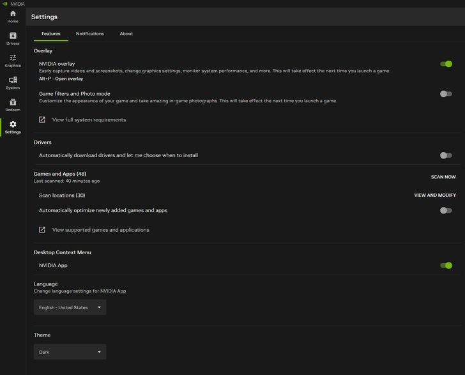Switch to the Features tab
Image resolution: width=465 pixels, height=375 pixels.
51,34
